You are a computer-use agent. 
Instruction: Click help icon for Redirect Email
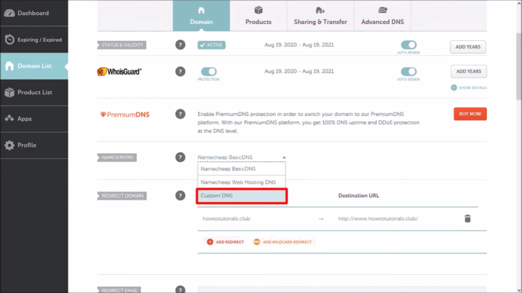(x=180, y=289)
